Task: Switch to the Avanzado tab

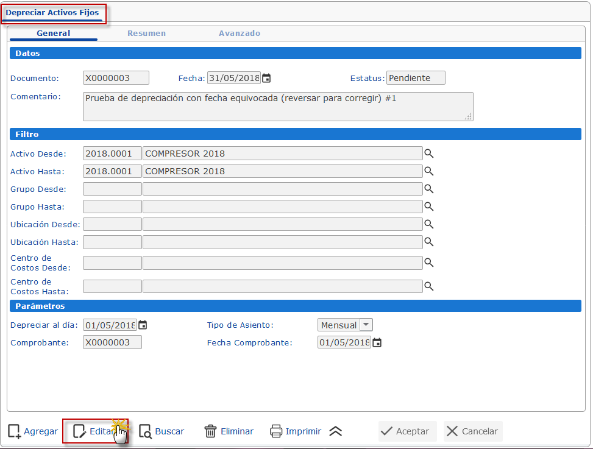Action: click(x=240, y=34)
